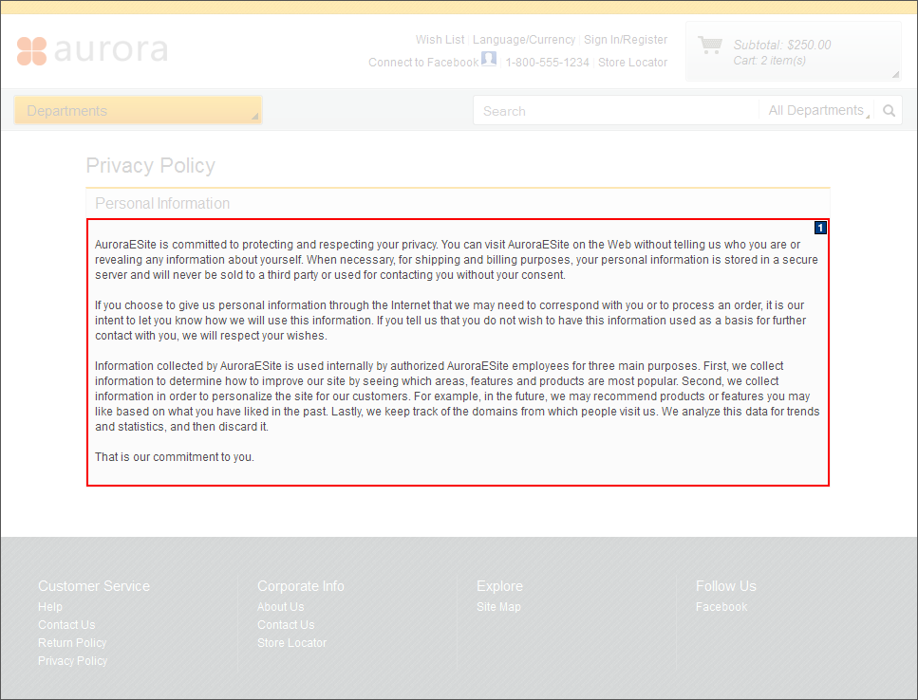Open Facebook link under Follow Us

721,607
